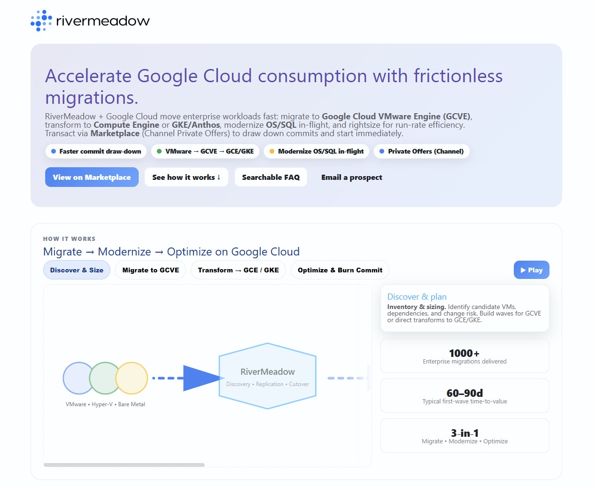The width and height of the screenshot is (596, 487).
Task: Click the RiverMeadow logo icon
Action: (41, 21)
